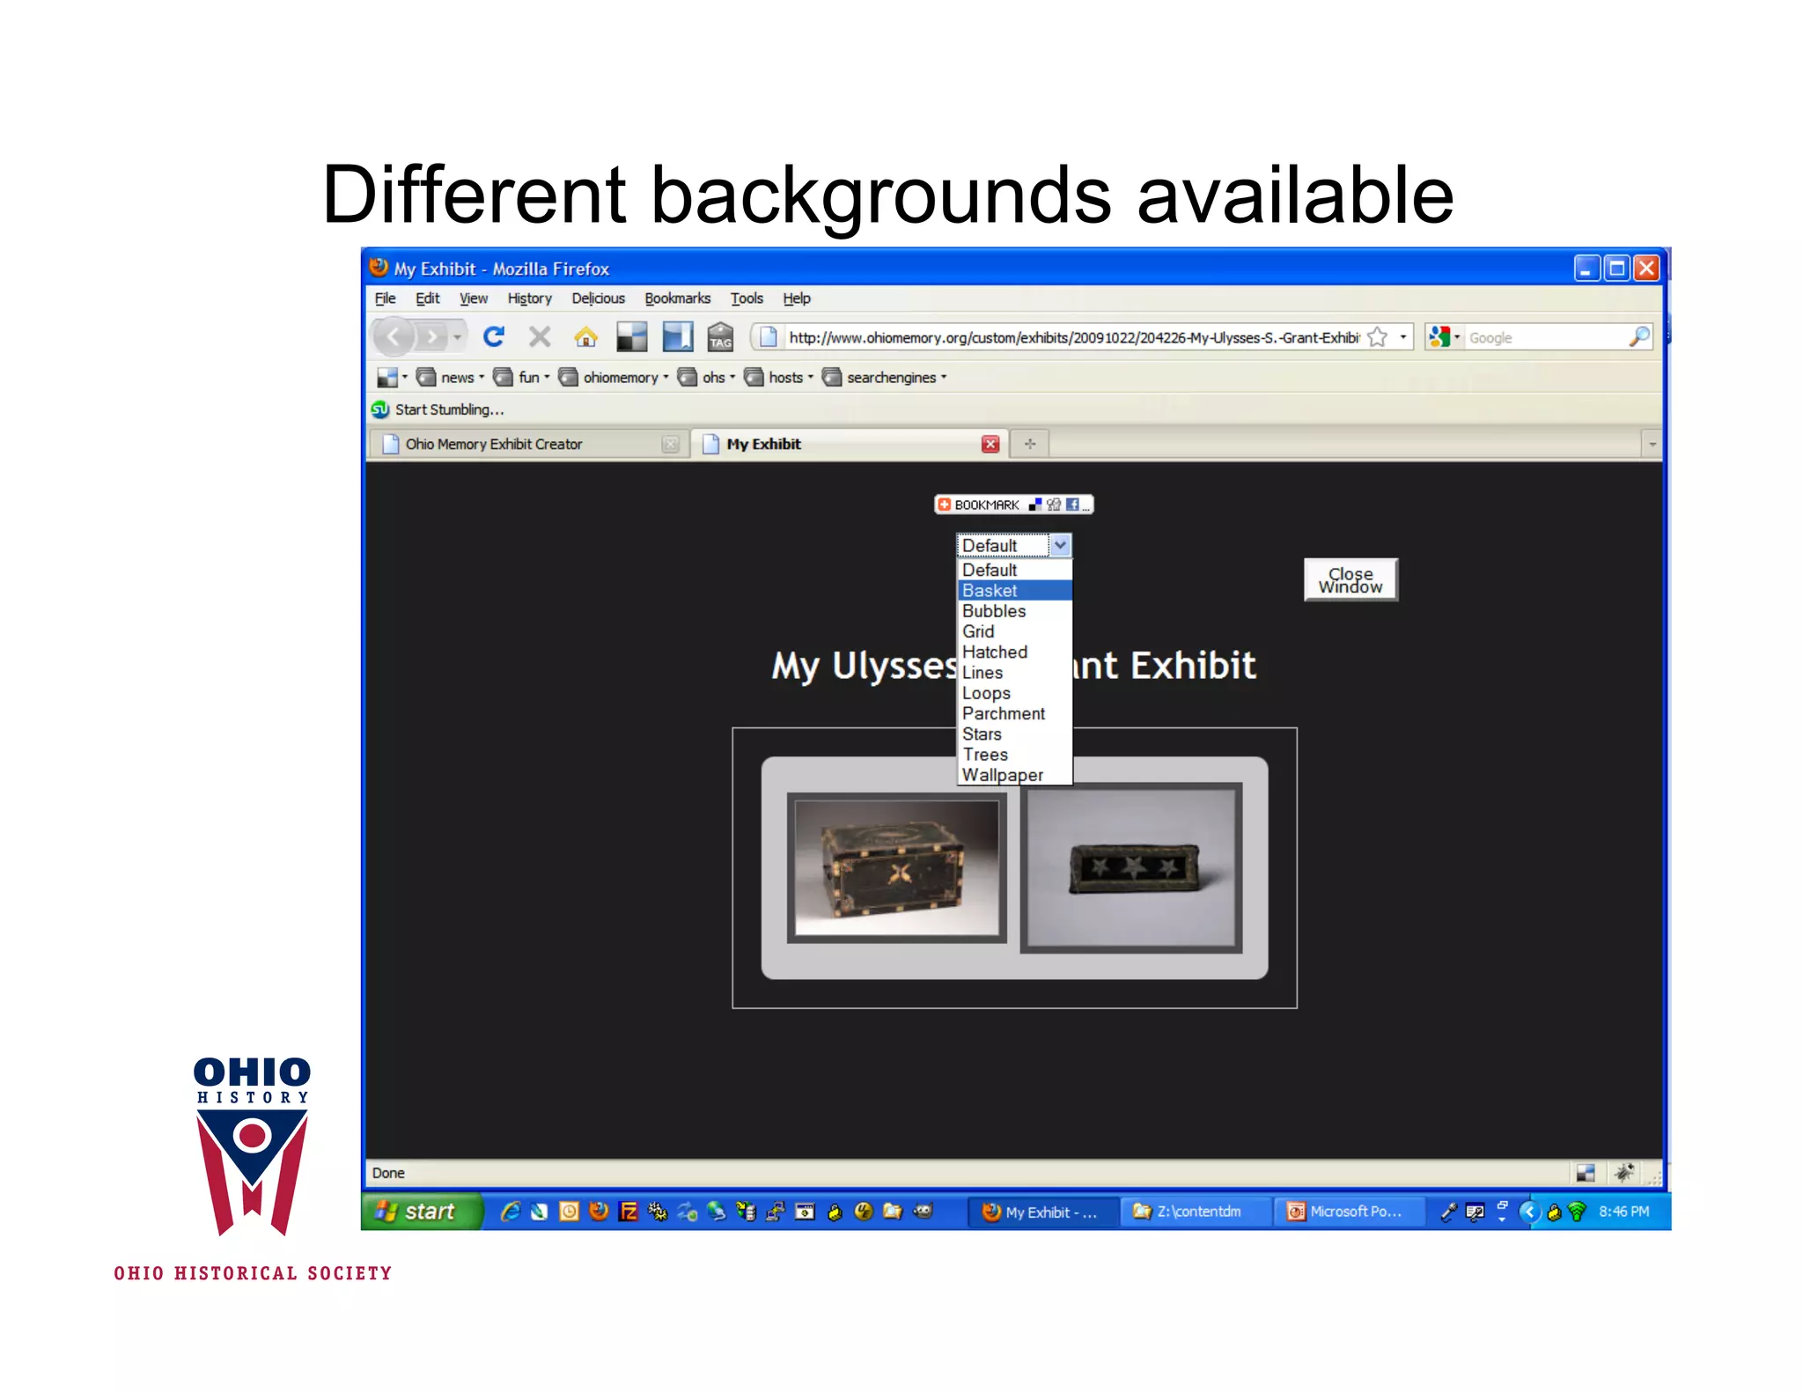Go back with the Back arrow button
The height and width of the screenshot is (1393, 1803).
coord(394,336)
